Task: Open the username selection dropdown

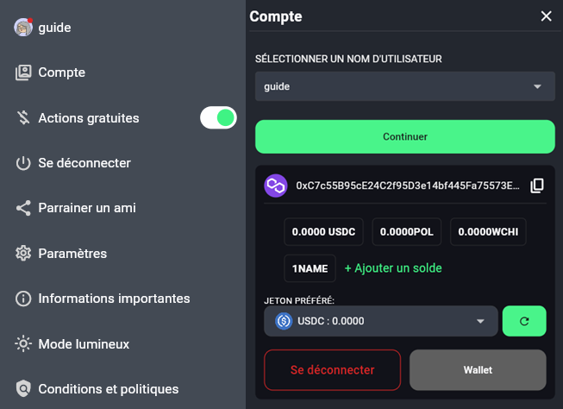Action: (x=404, y=87)
